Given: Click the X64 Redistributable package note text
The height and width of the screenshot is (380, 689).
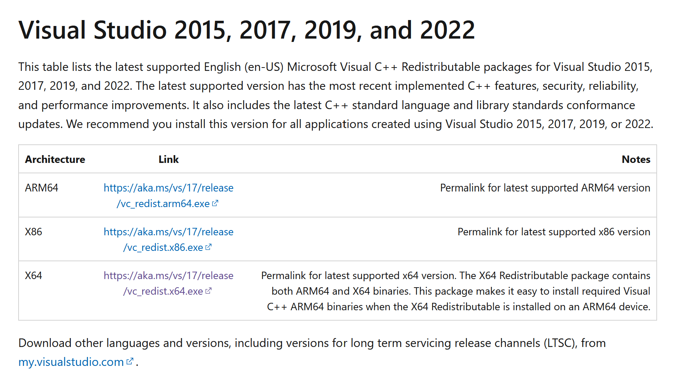Looking at the screenshot, I should [455, 291].
